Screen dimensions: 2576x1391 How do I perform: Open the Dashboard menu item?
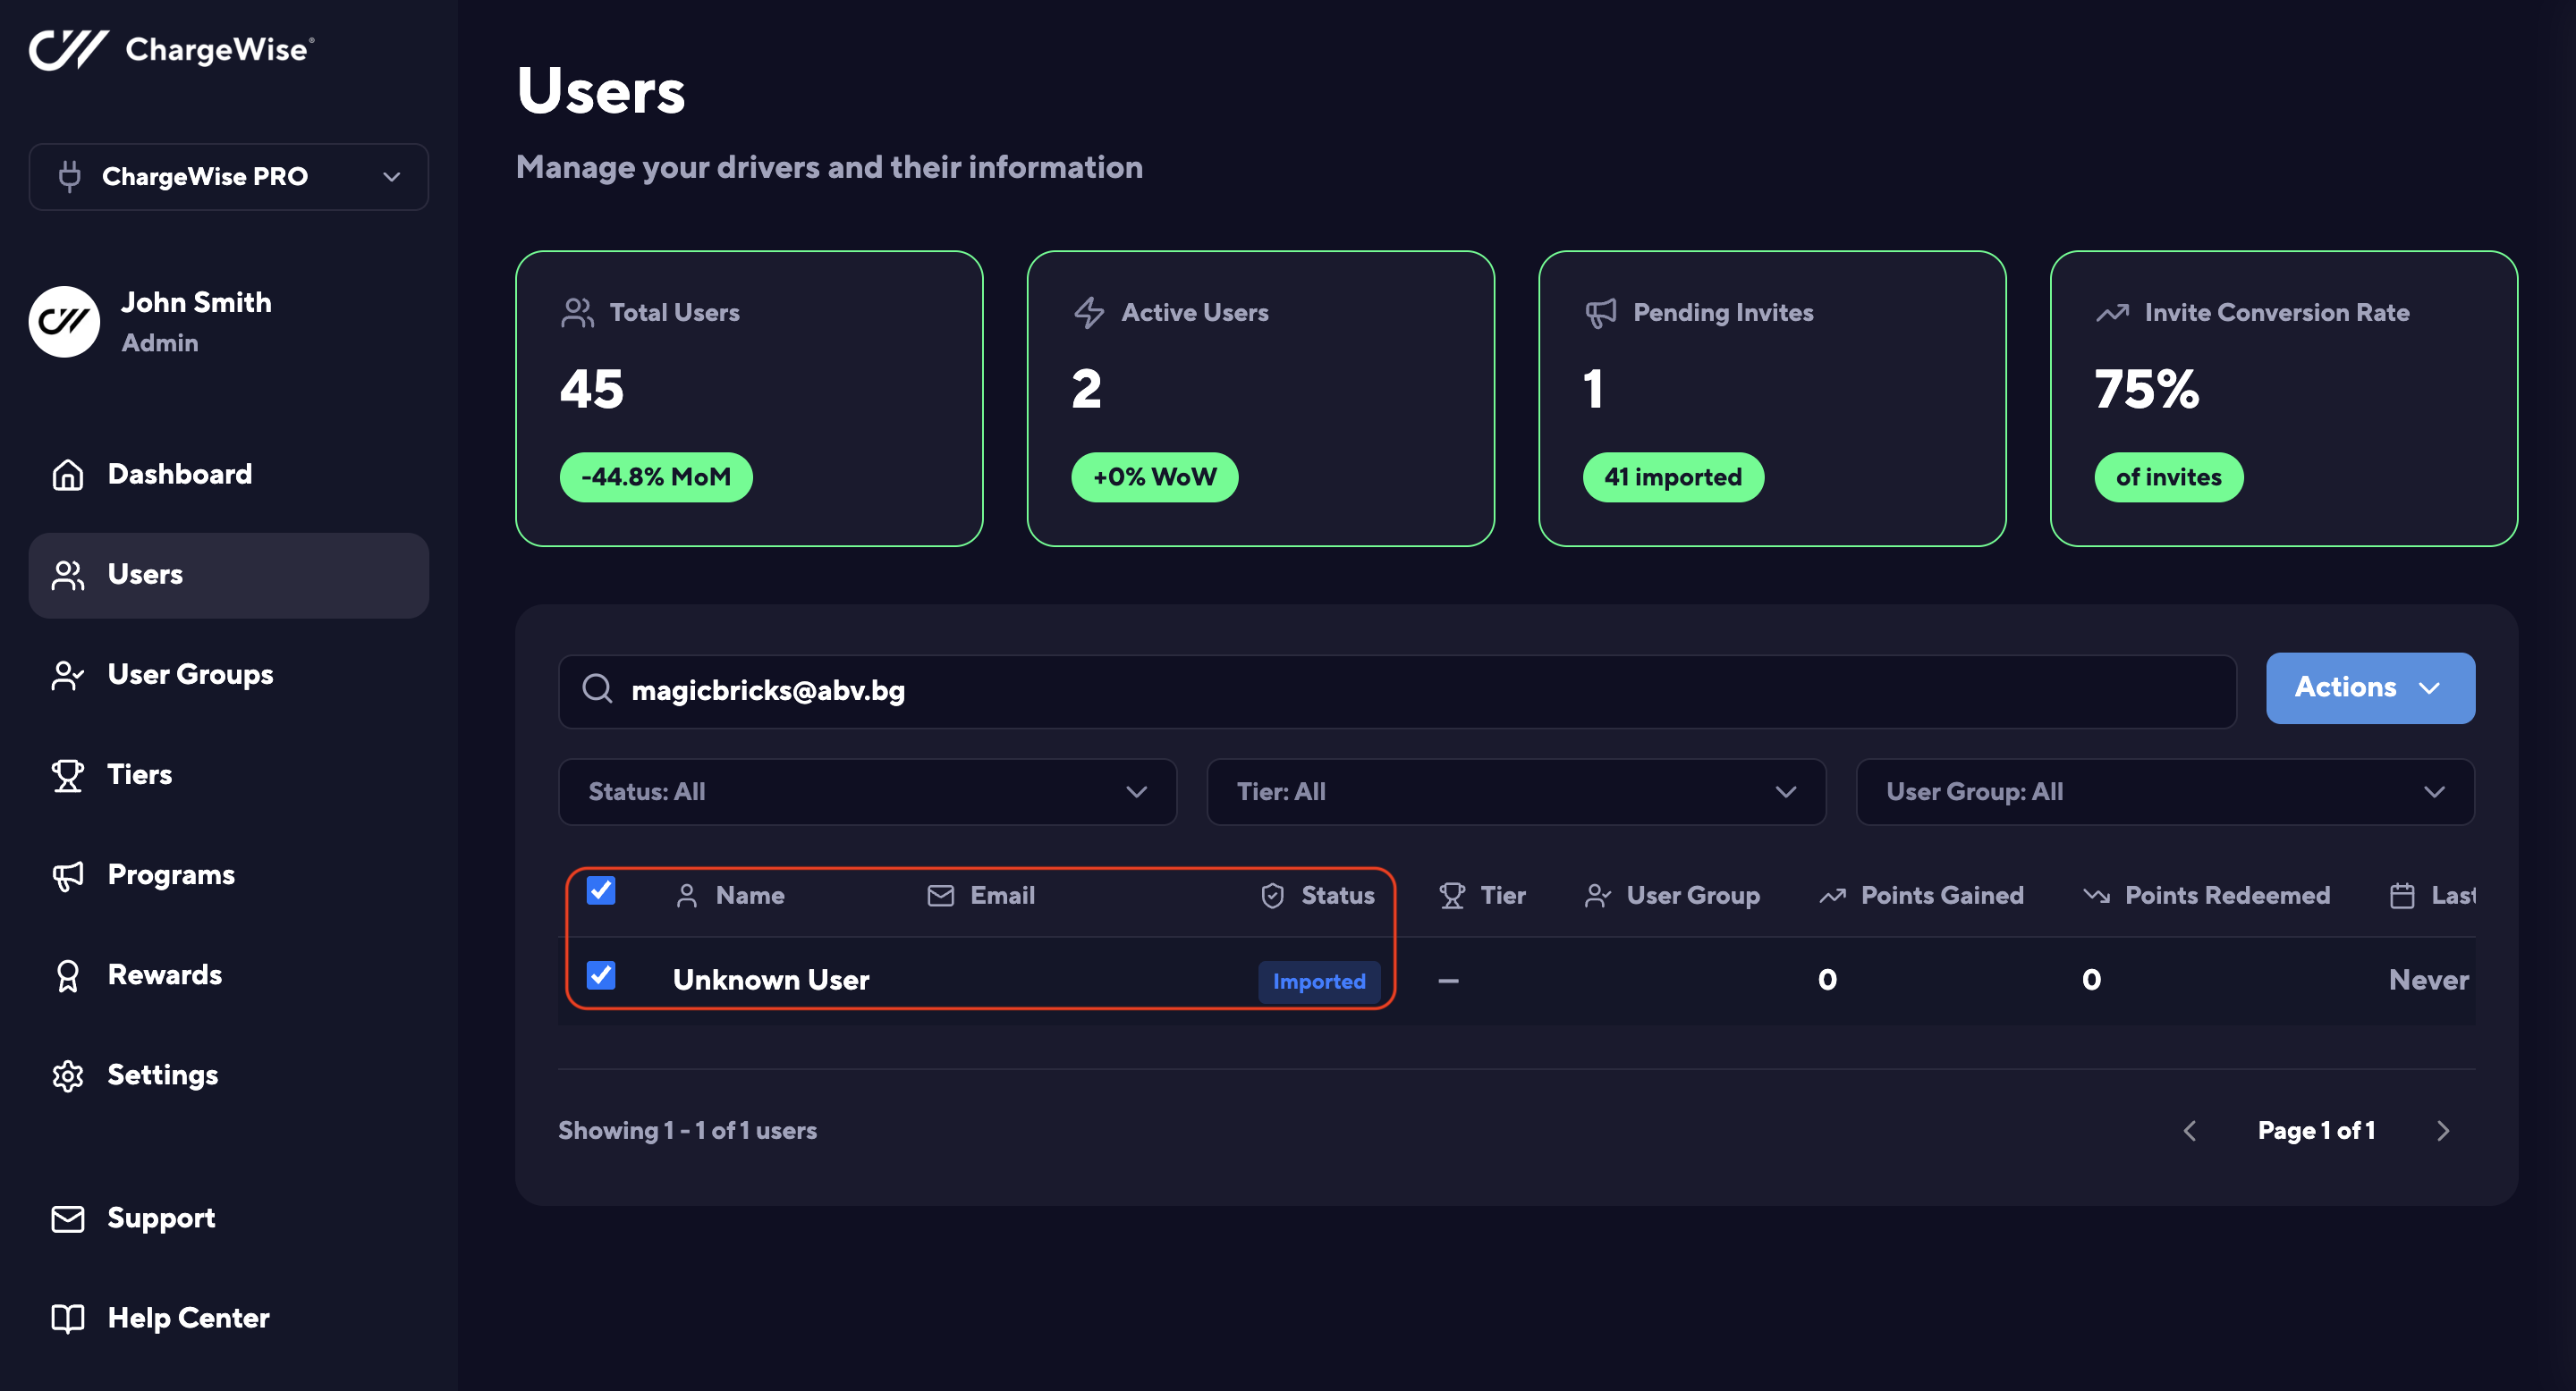tap(180, 474)
